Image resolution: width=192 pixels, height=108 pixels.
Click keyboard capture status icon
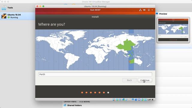point(145,100)
